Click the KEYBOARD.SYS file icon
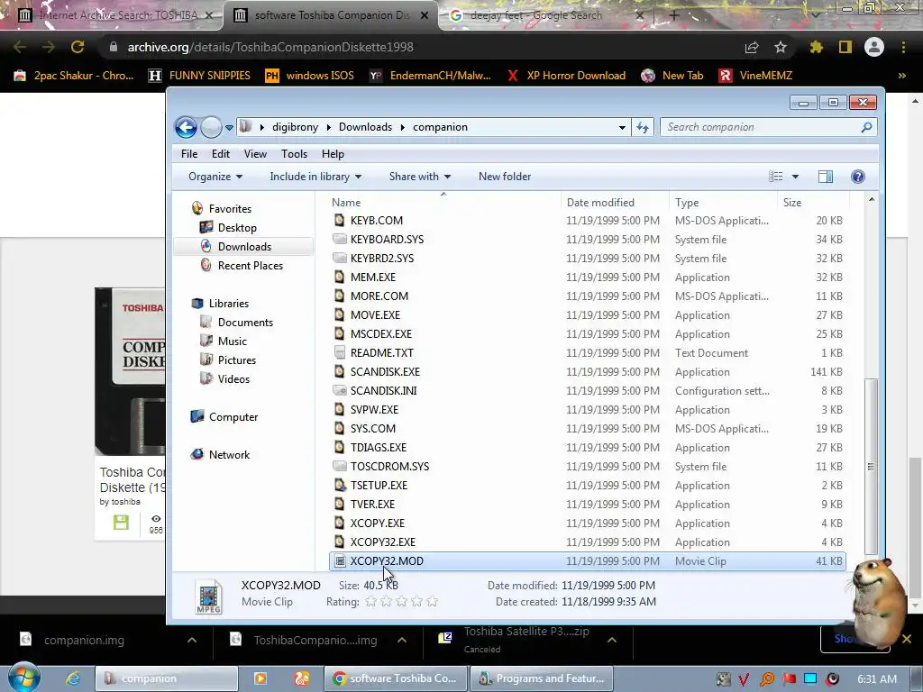 tap(339, 239)
